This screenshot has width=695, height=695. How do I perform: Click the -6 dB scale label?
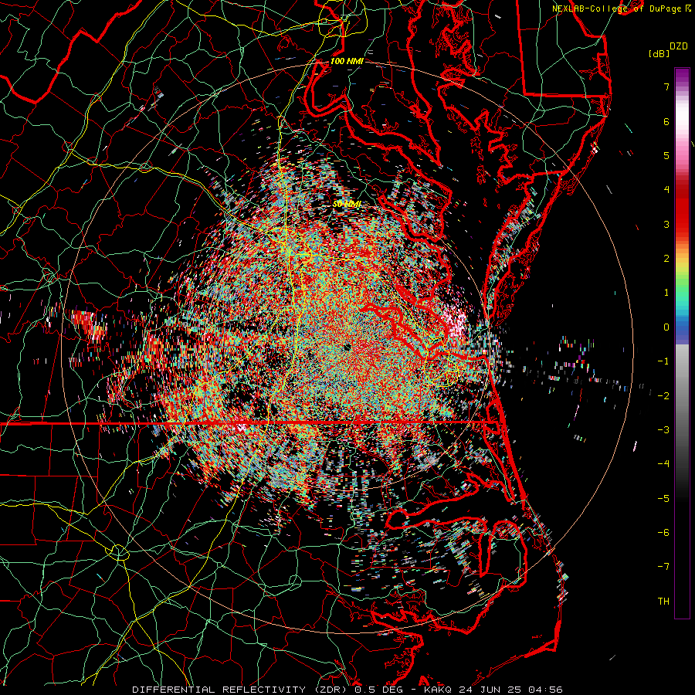coord(663,533)
